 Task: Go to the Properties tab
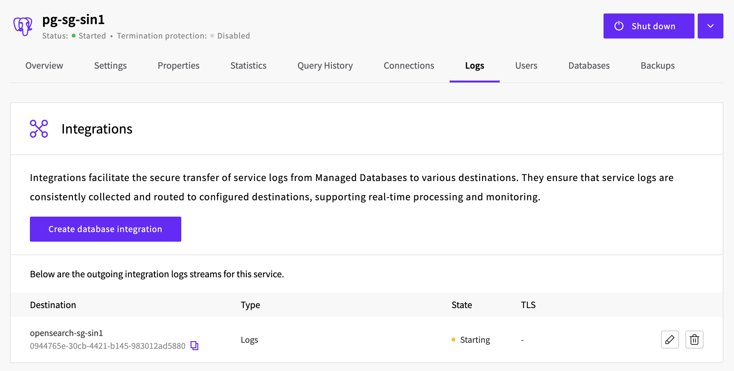[x=178, y=65]
